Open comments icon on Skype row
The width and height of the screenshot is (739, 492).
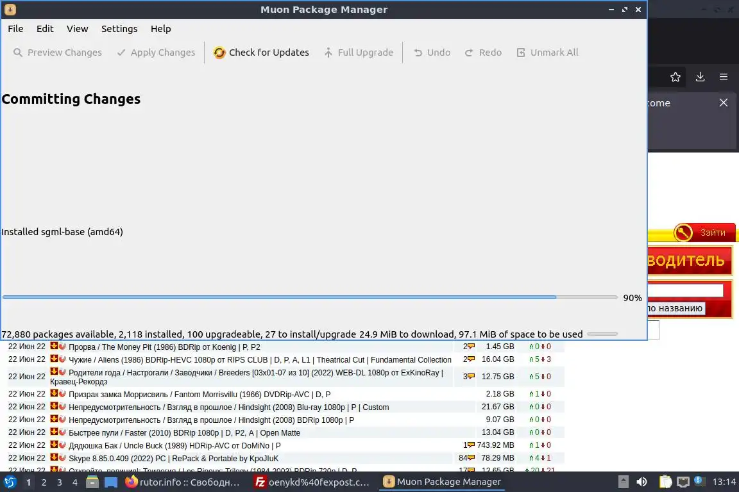(x=471, y=457)
